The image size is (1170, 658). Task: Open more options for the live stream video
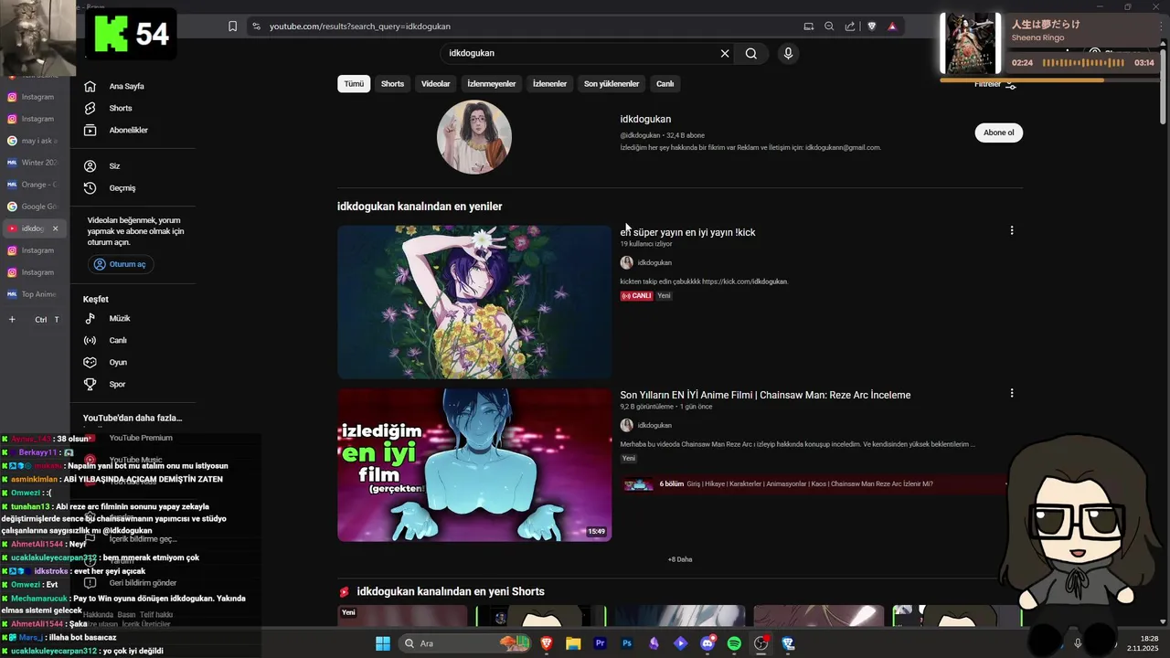coord(1011,230)
